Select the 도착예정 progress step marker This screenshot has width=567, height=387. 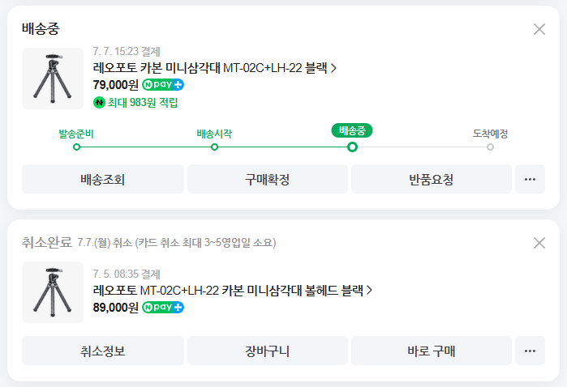click(x=490, y=147)
